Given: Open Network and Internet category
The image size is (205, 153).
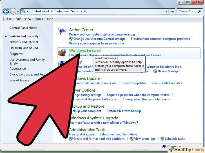Looking at the screenshot, I should click(x=24, y=42).
